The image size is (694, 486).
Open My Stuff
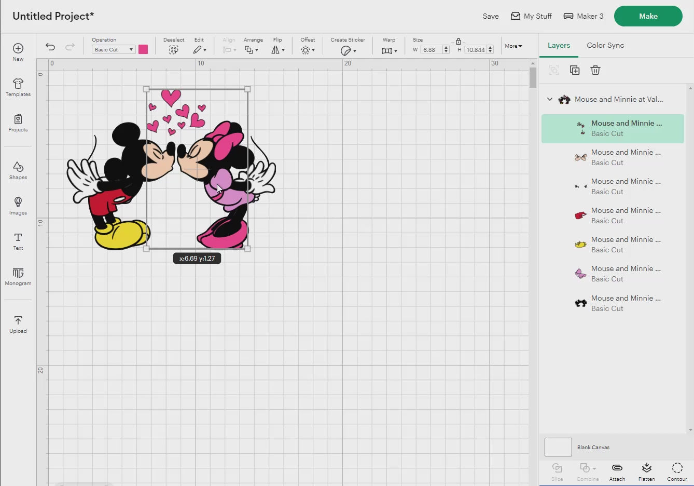tap(531, 16)
